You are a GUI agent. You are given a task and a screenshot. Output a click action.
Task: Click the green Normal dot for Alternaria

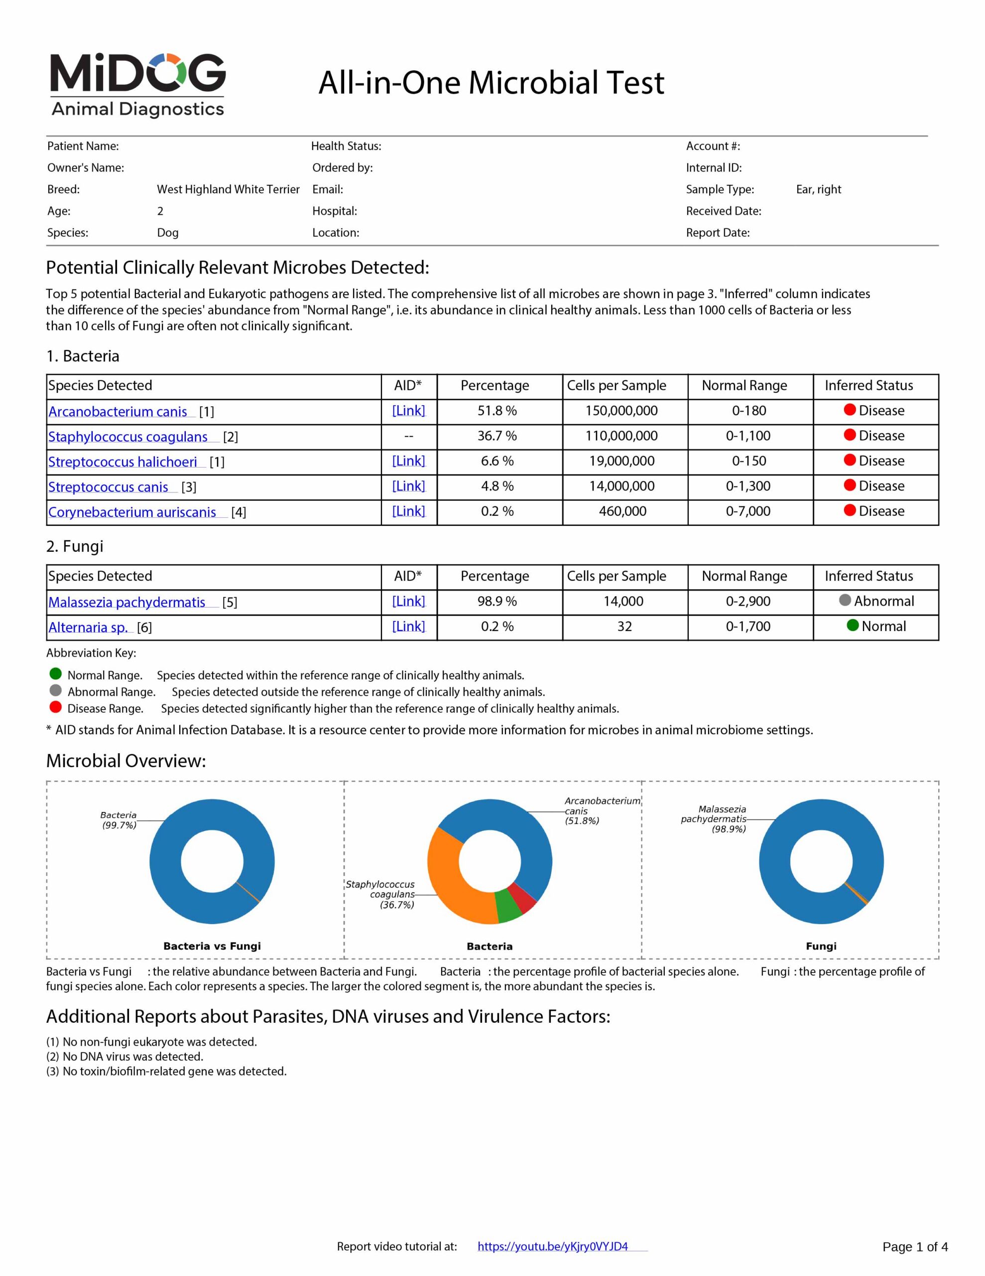coord(853,625)
